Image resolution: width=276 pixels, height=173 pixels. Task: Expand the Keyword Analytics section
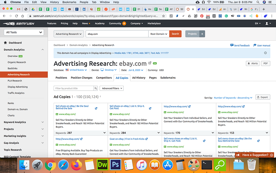(43, 122)
